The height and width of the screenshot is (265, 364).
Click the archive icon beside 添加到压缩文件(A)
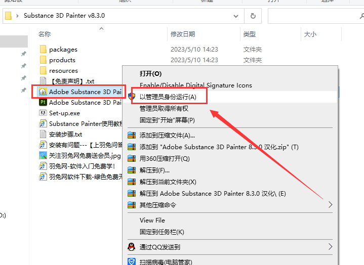click(x=132, y=135)
